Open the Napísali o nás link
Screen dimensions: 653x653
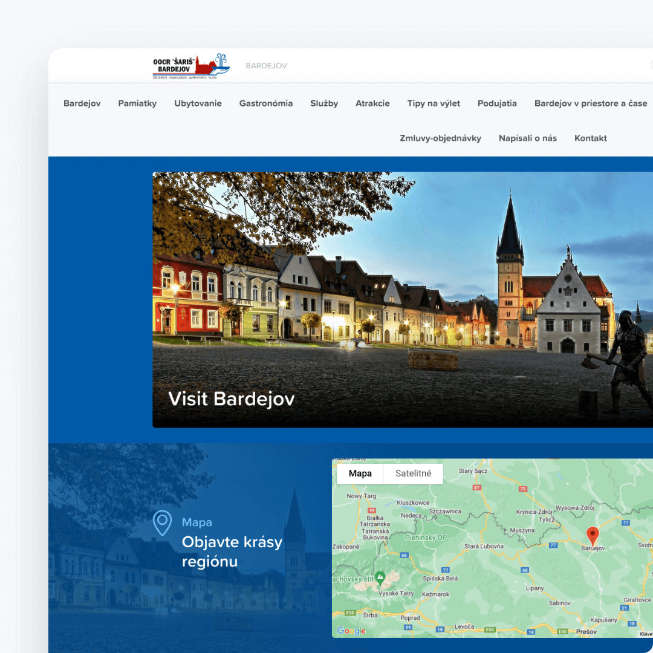528,138
